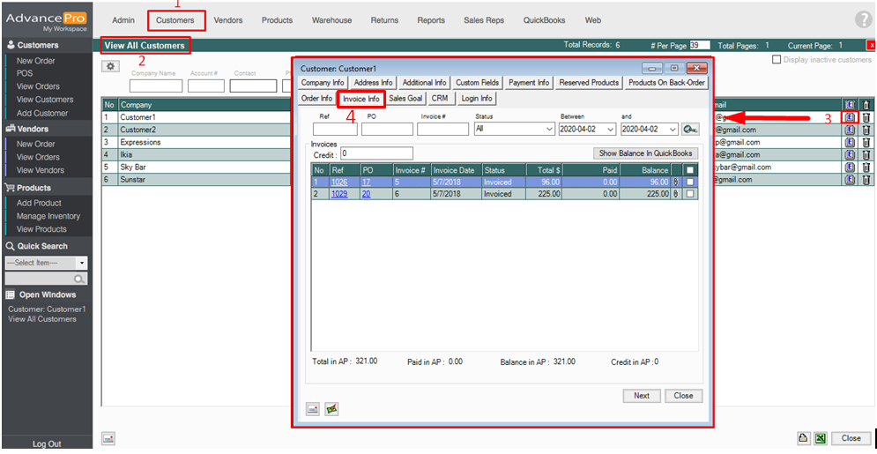Click the help question mark icon
Screen dimensions: 877x454
click(x=863, y=20)
